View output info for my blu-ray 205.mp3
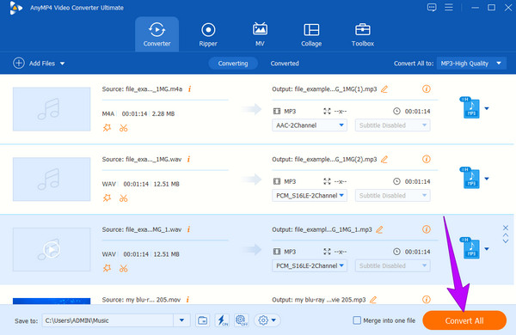The height and width of the screenshot is (335, 516). point(427,299)
